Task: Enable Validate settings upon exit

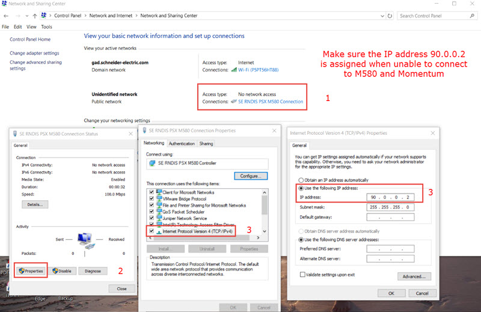Action: pyautogui.click(x=302, y=275)
